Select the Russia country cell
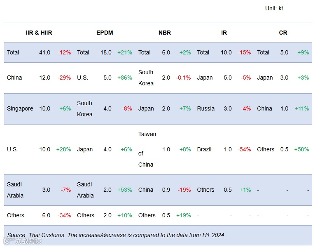The height and width of the screenshot is (247, 315). pos(206,108)
